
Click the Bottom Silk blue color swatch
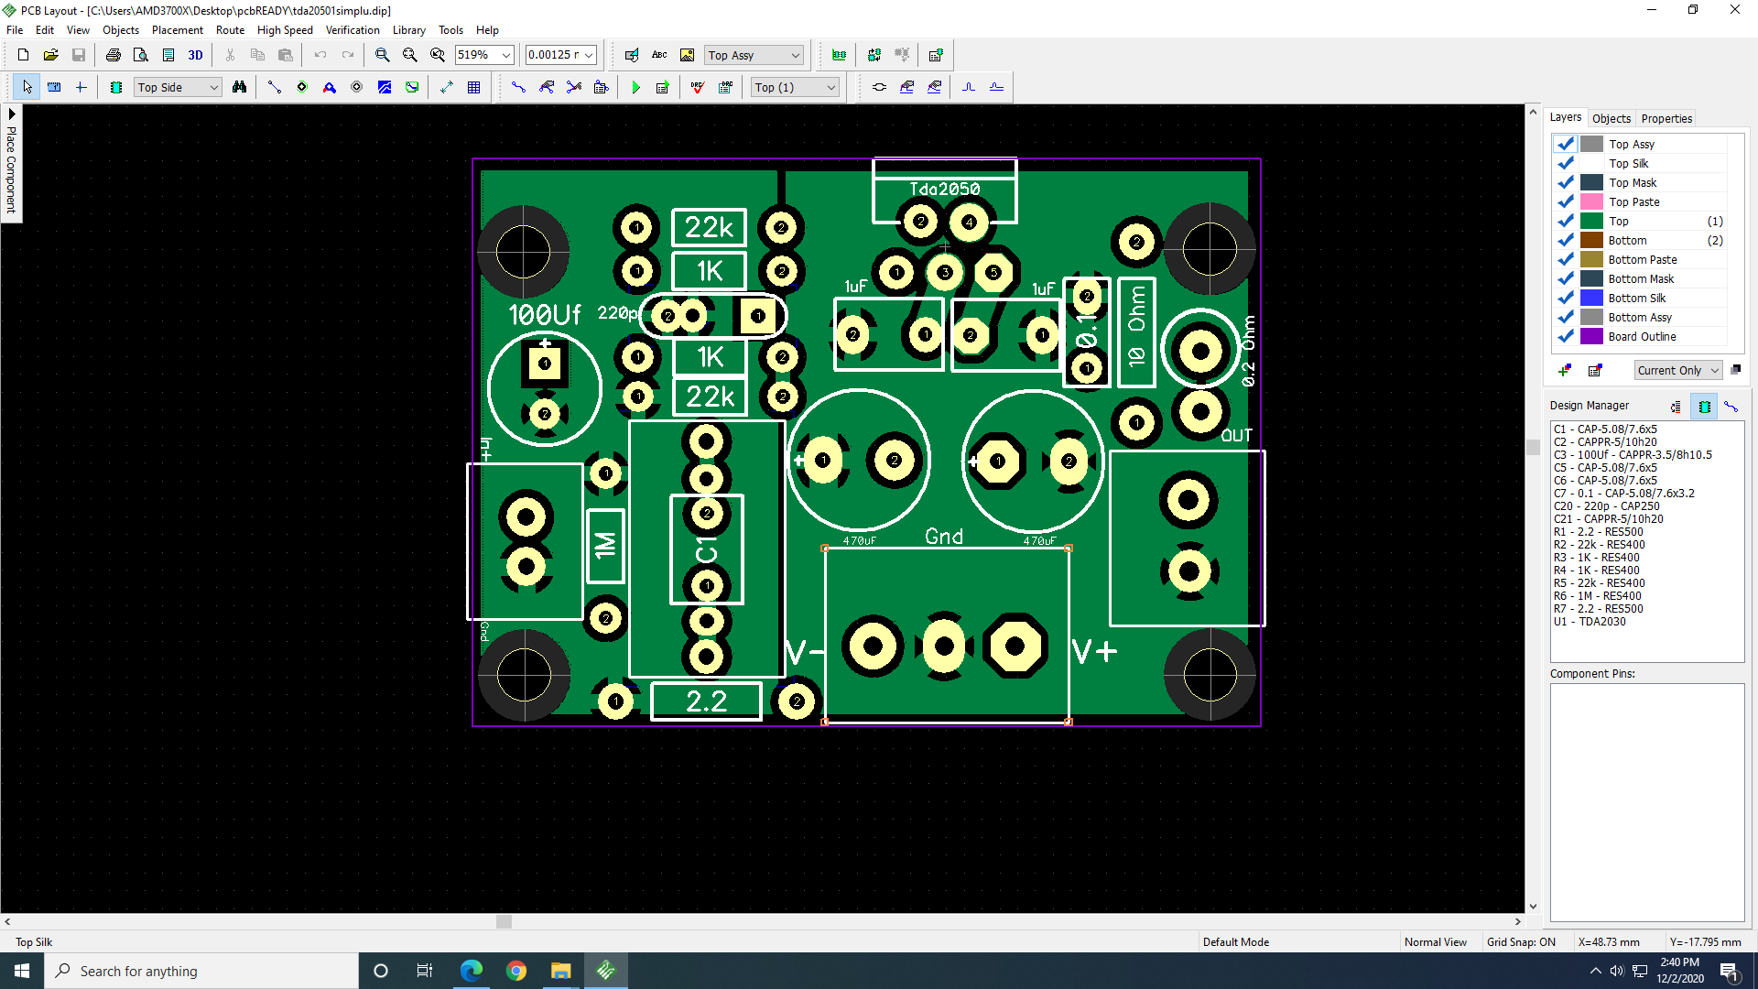(1592, 298)
